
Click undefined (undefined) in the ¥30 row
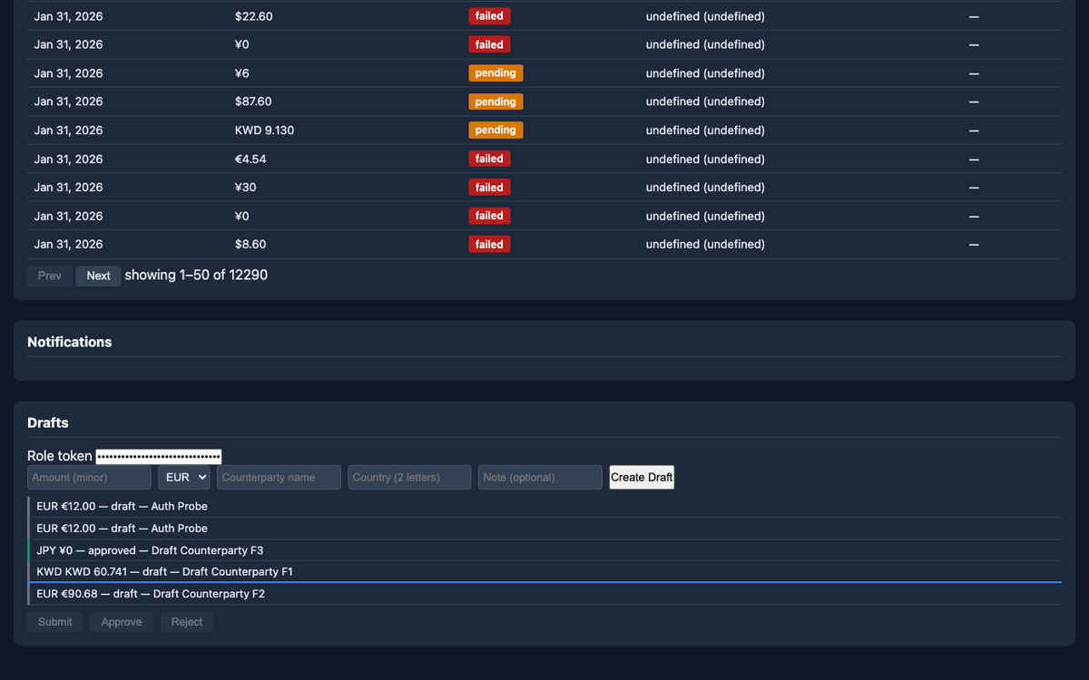tap(705, 188)
